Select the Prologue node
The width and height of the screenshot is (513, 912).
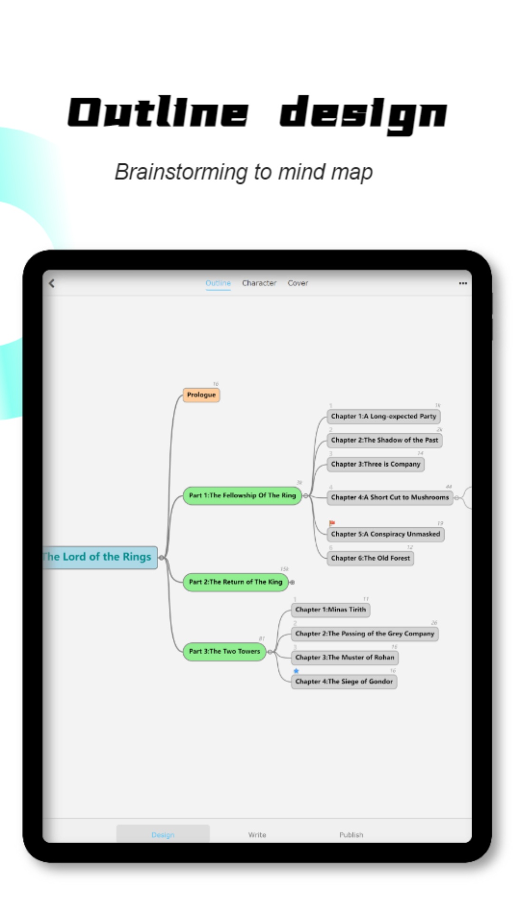(x=201, y=395)
